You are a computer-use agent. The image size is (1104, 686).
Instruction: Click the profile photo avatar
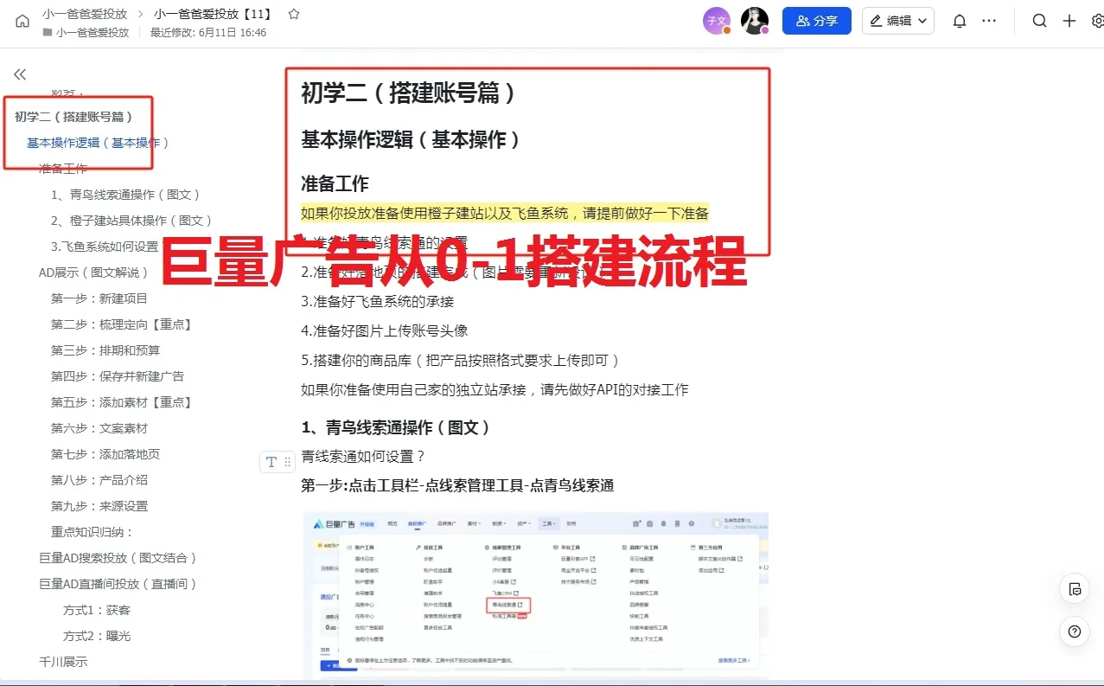pyautogui.click(x=755, y=21)
